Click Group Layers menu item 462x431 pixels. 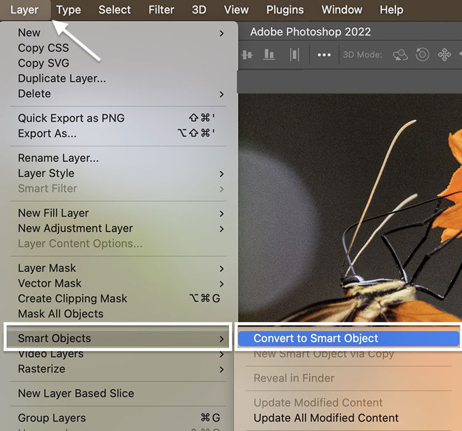tap(52, 418)
